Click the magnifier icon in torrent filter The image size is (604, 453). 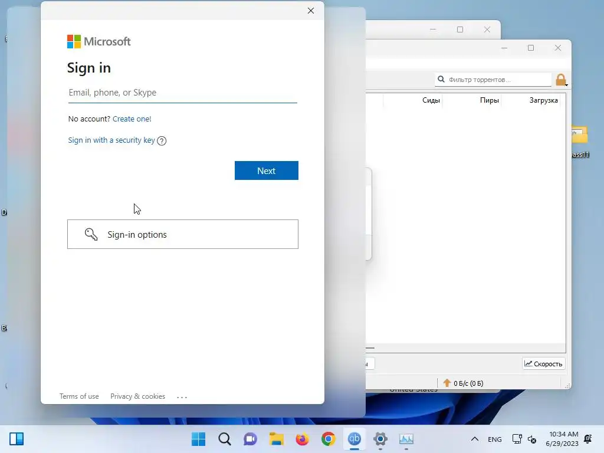pyautogui.click(x=441, y=80)
